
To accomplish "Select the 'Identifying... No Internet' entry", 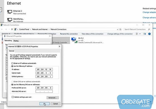I will click(15, 20).
